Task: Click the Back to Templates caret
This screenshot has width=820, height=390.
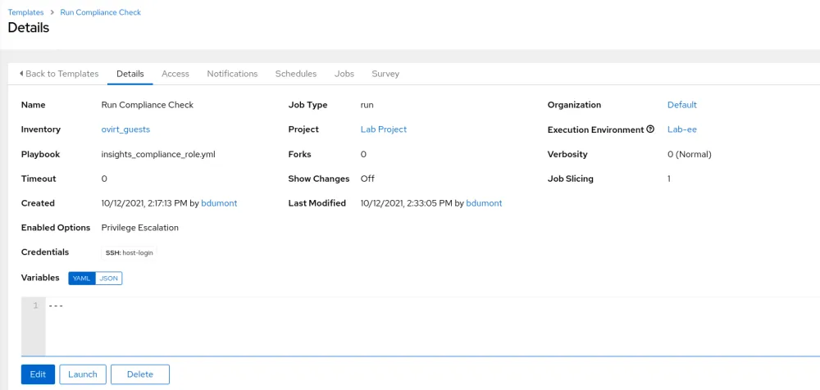Action: [x=21, y=74]
